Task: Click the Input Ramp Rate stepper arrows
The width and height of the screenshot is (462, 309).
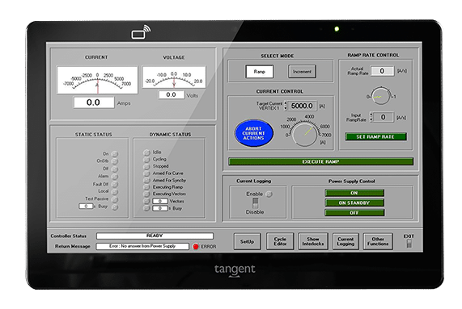Action: pyautogui.click(x=371, y=117)
